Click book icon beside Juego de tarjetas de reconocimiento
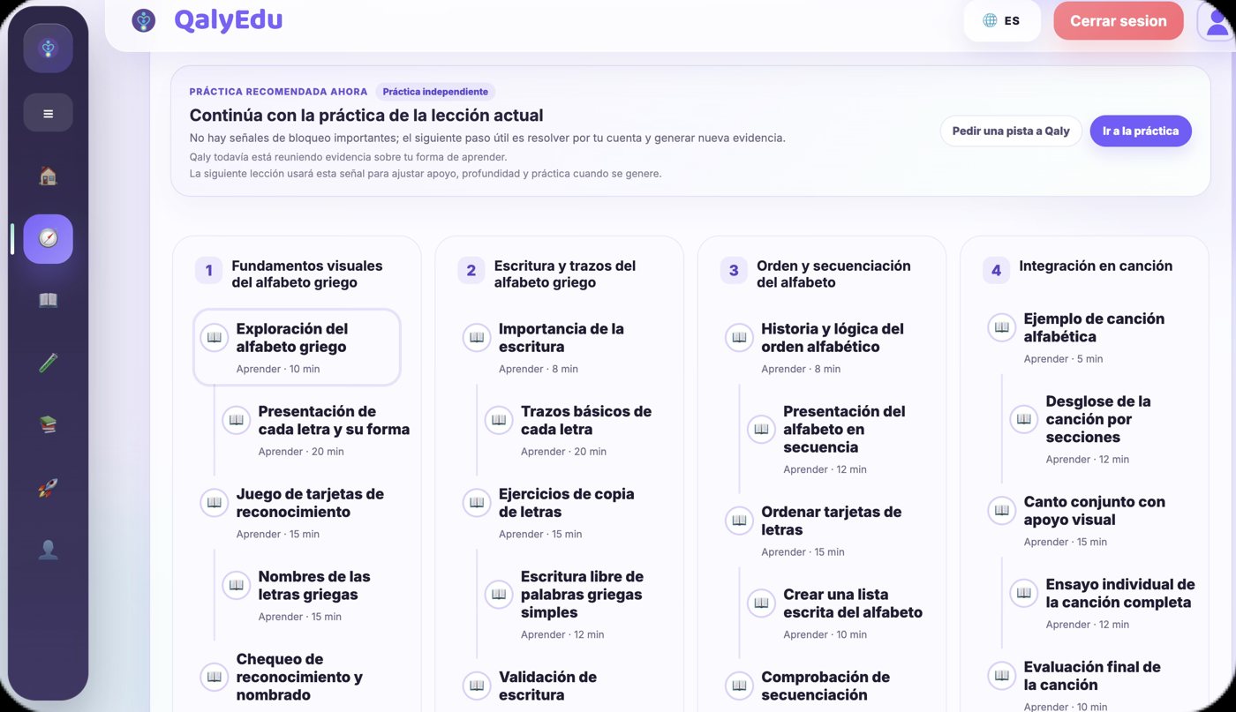The height and width of the screenshot is (712, 1236). pyautogui.click(x=214, y=502)
